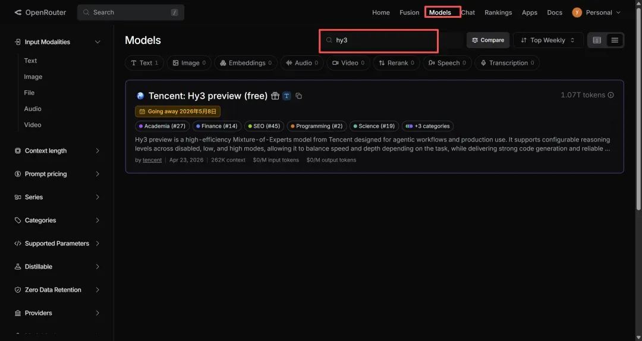Screen dimensions: 642x341
Task: Click the Apr 23, 2026 date text
Action: 186,160
